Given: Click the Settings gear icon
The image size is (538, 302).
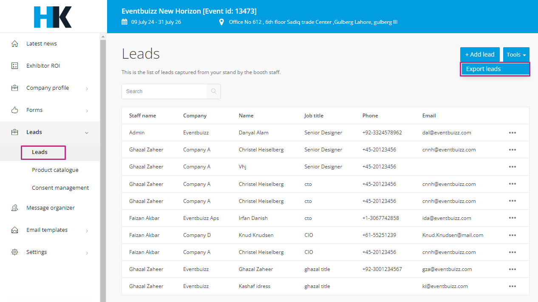Looking at the screenshot, I should (15, 252).
